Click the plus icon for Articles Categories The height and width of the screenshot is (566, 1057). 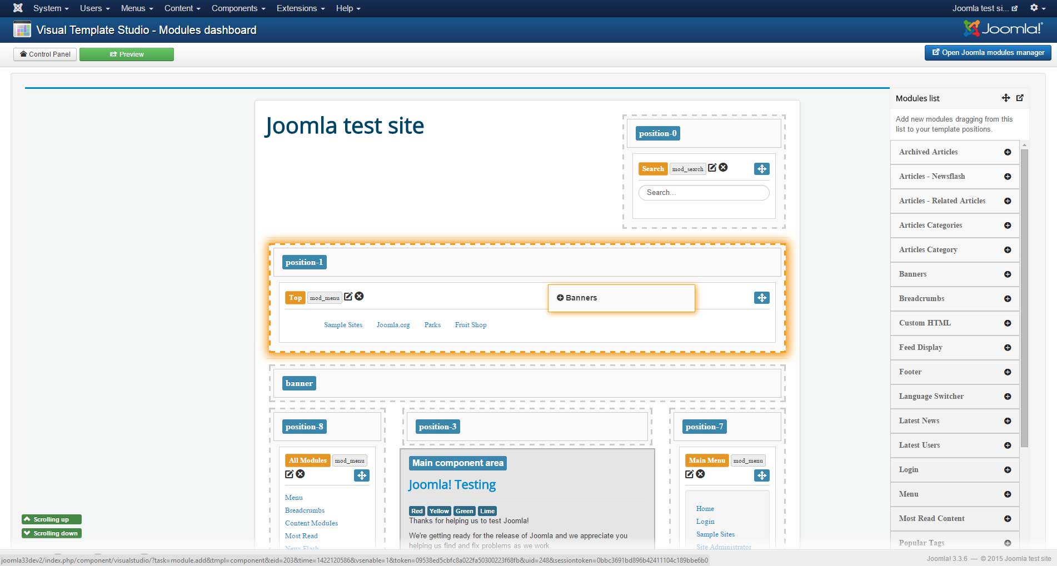(1008, 226)
